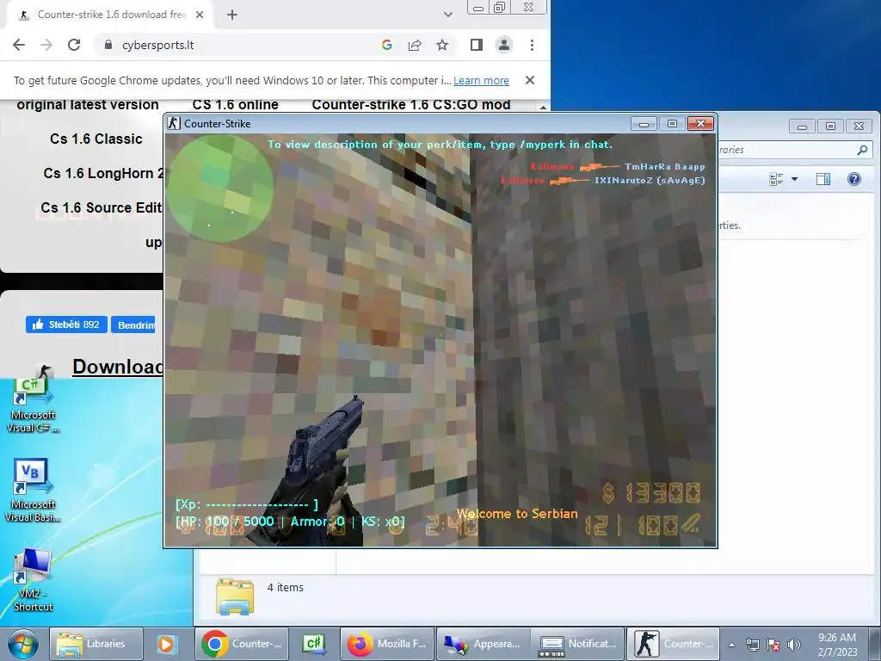Viewport: 881px width, 661px height.
Task: Launch Windows Media Player from taskbar
Action: [x=166, y=644]
